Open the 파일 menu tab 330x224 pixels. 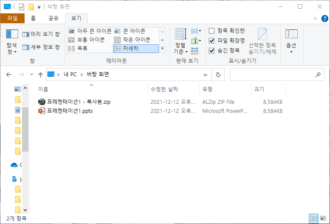13,18
